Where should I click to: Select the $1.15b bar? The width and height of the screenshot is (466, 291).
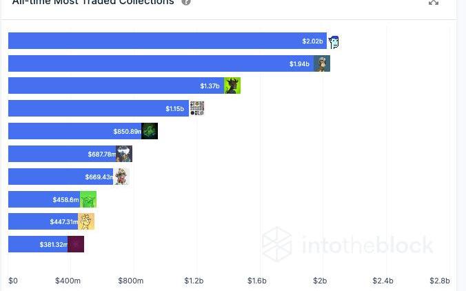pos(99,108)
